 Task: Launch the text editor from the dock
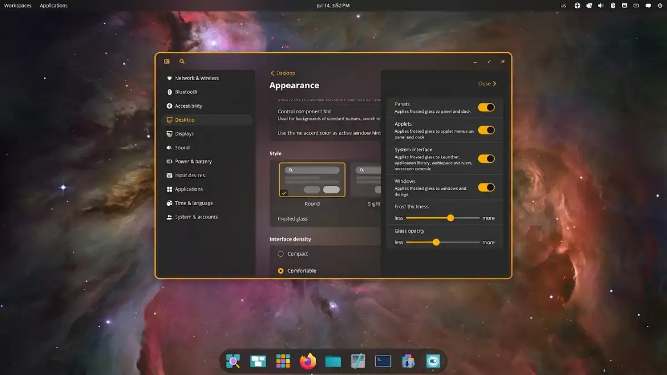coord(358,362)
